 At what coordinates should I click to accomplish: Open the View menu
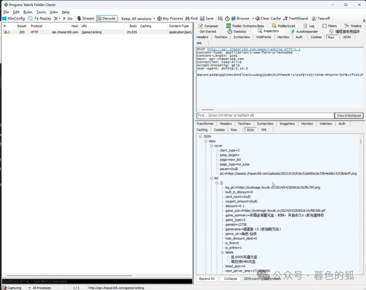point(53,12)
